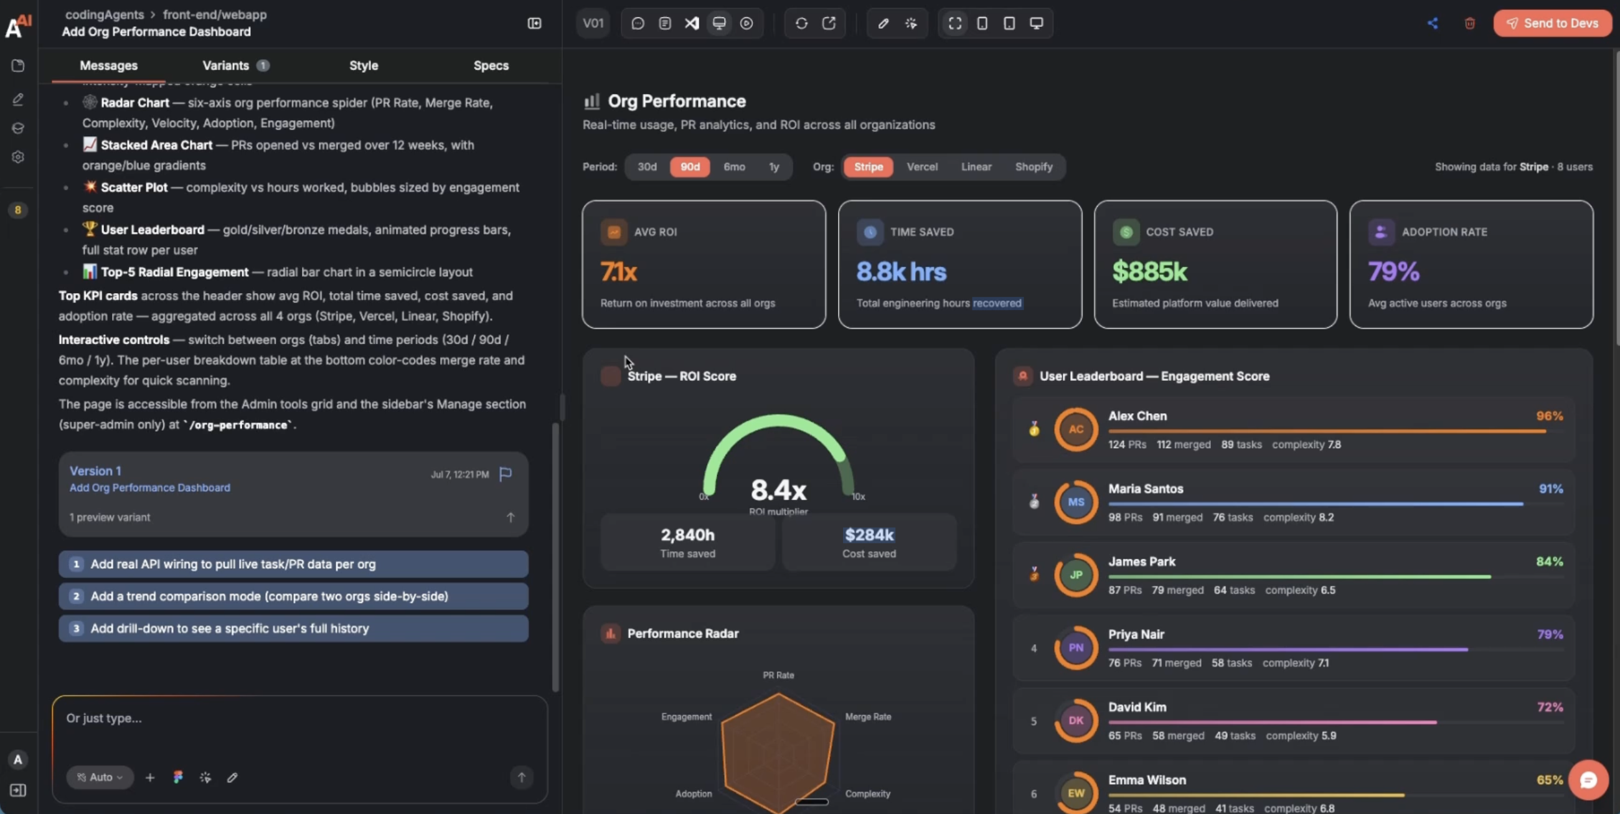
Task: Click the V01 version badge
Action: click(x=593, y=23)
